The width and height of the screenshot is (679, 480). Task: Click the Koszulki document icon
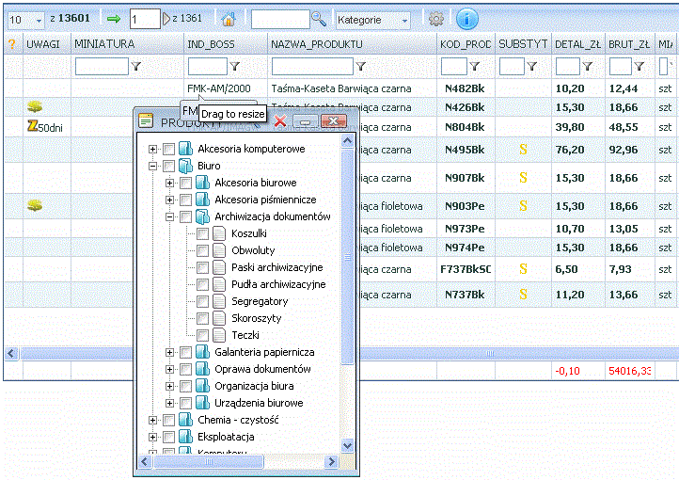click(x=219, y=233)
